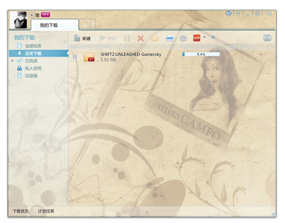The height and width of the screenshot is (223, 285).
Task: Click the 6.4% download progress bar
Action: (201, 54)
